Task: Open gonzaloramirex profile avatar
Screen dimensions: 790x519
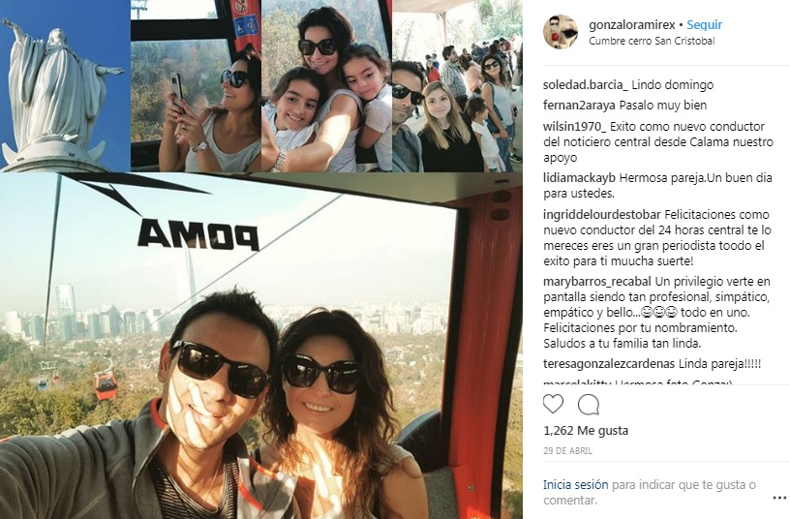Action: 561,32
